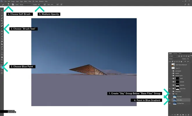Viewport: 192px width, 116px height.
Task: Open the workspace switcher icon
Action: click(x=189, y=5)
